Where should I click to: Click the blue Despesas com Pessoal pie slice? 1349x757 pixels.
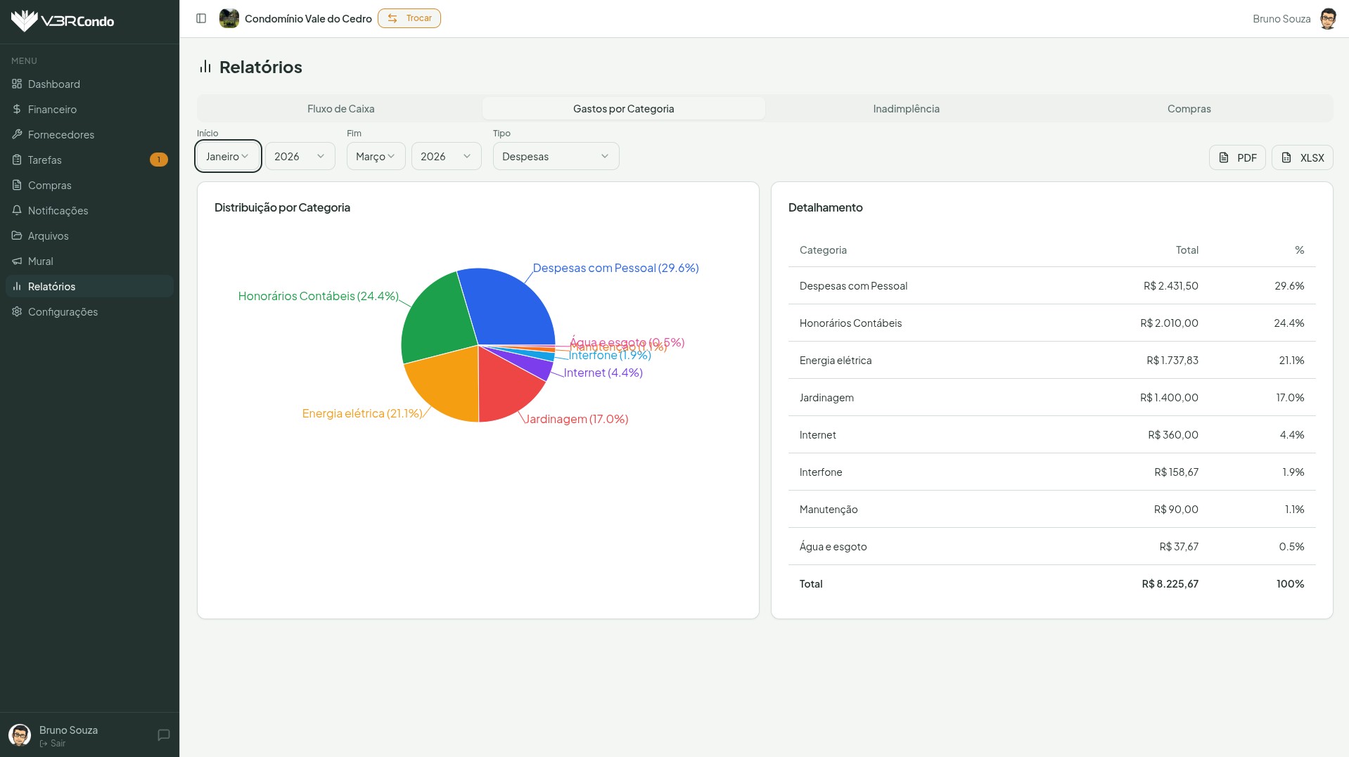(x=510, y=306)
